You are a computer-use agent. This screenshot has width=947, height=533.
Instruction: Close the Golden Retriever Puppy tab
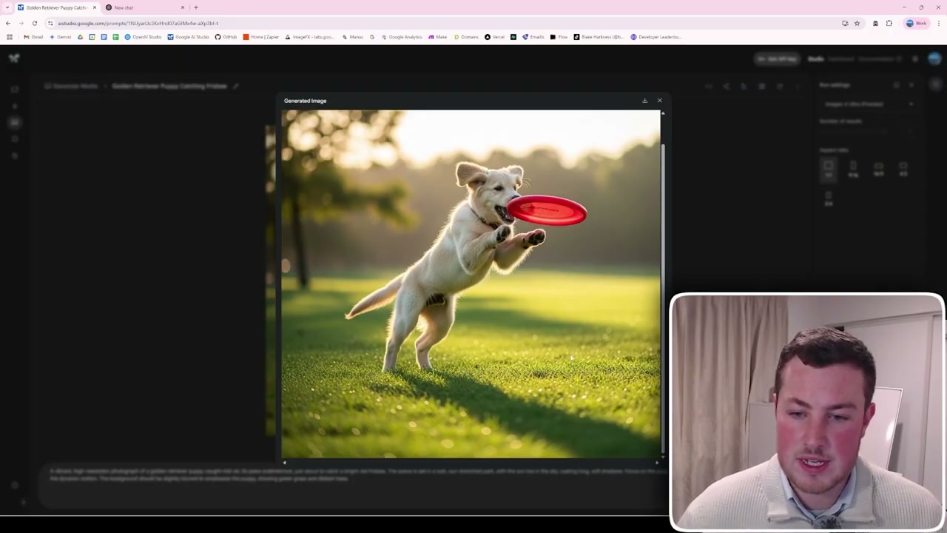point(94,7)
